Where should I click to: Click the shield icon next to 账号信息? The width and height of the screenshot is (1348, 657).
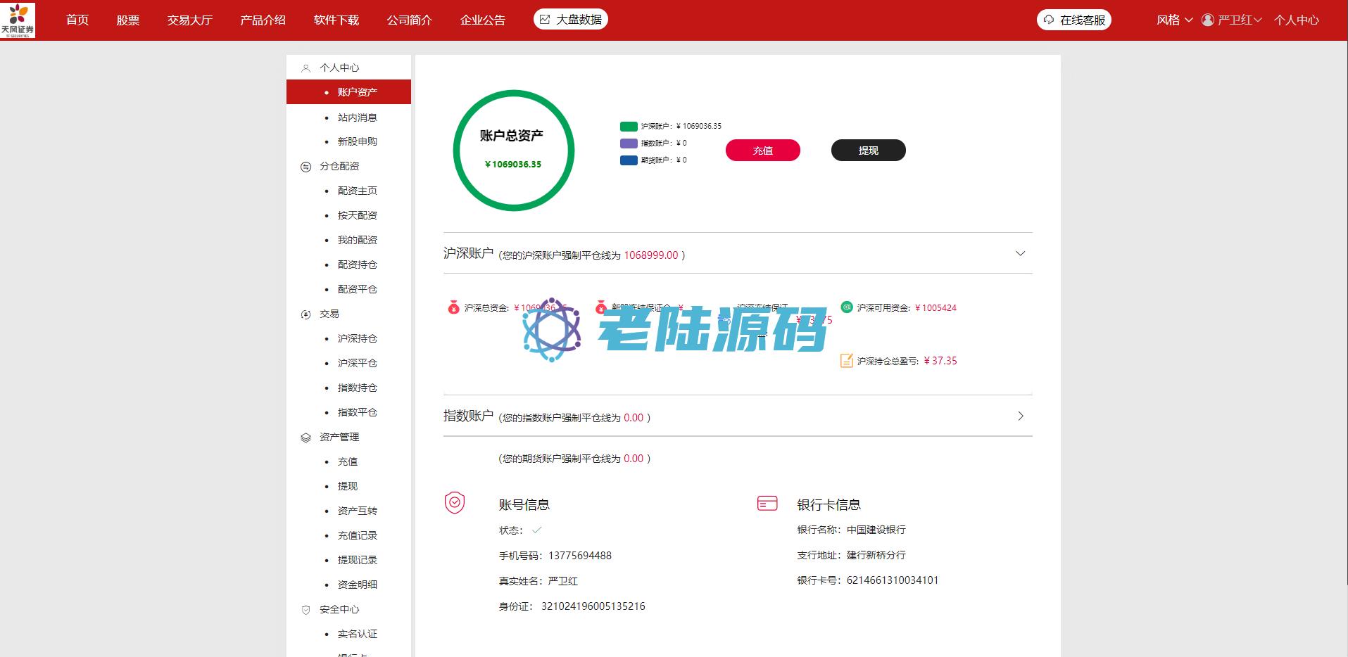pos(455,503)
